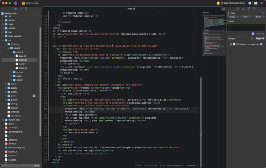
Task: Click the file sidebar vertical scrollbar
Action: click(40, 82)
